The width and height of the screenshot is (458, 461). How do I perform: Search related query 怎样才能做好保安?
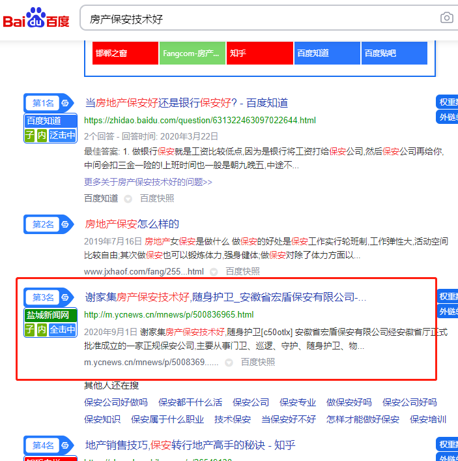point(363,419)
